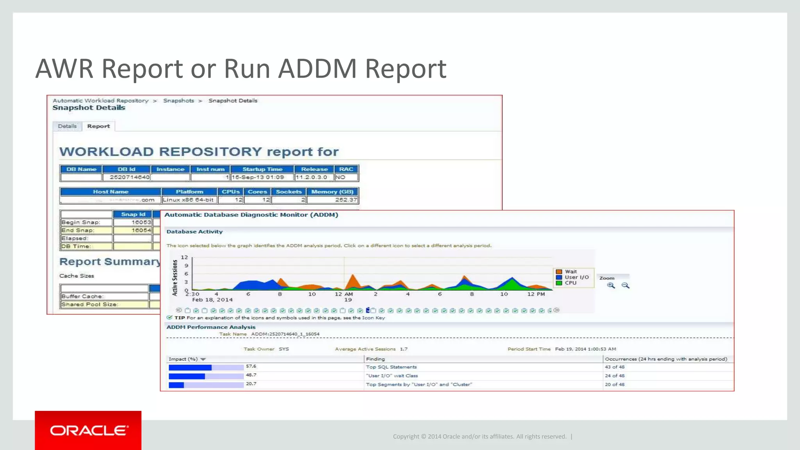Click the Startup Time value 16-Sep-13 01:09
800x450 pixels.
click(x=258, y=177)
